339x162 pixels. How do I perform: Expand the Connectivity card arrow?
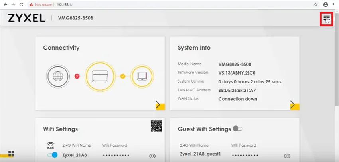[160, 105]
